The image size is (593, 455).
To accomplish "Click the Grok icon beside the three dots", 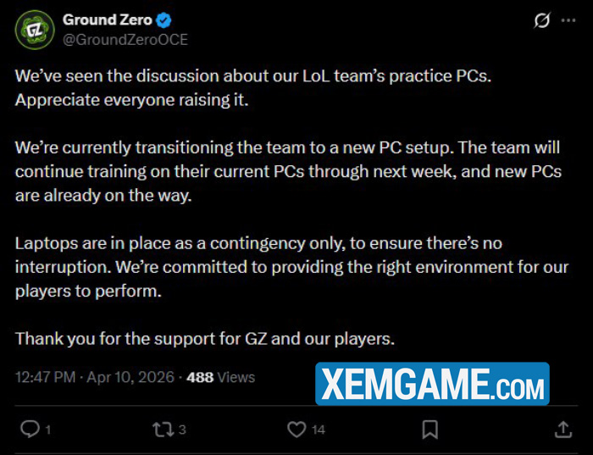I will tap(541, 21).
